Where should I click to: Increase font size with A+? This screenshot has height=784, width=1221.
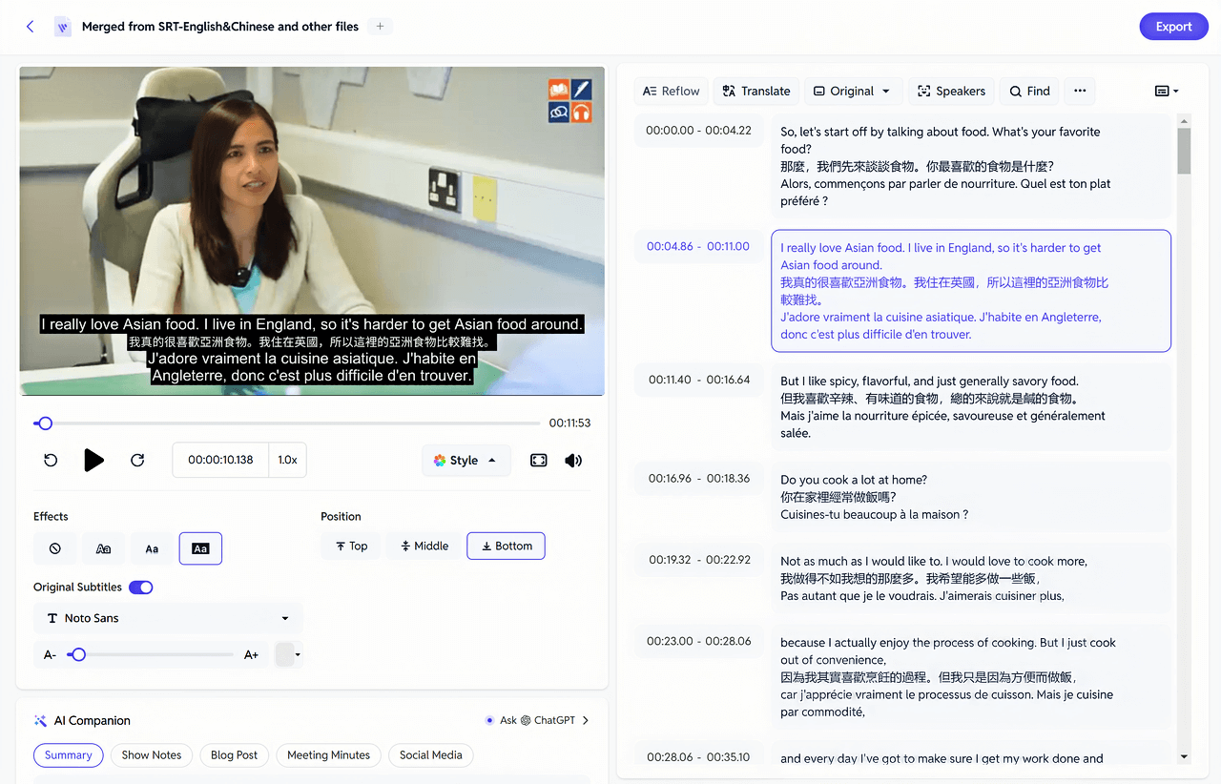[x=252, y=654]
